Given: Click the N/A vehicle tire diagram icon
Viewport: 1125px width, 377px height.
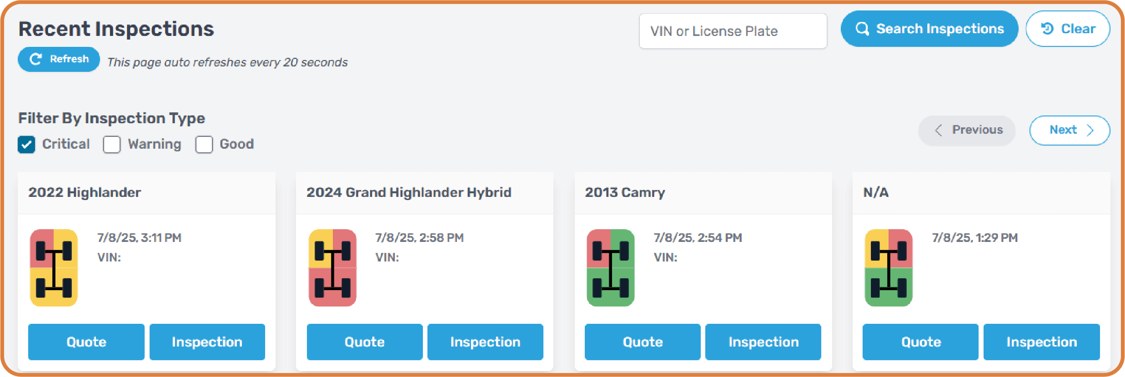Looking at the screenshot, I should coord(889,267).
